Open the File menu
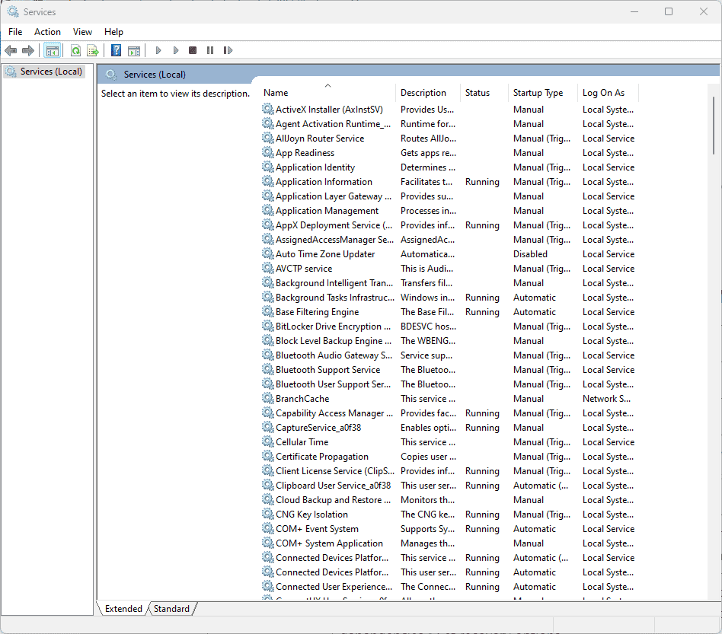Image resolution: width=722 pixels, height=634 pixels. pos(14,31)
